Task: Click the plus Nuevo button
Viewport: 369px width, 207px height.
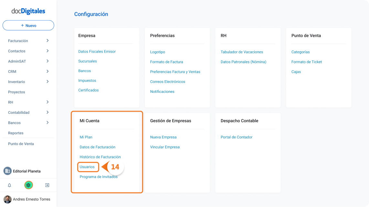Action: point(28,25)
